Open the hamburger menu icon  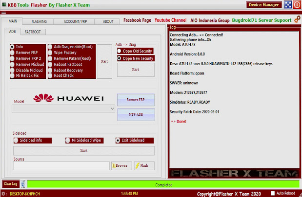[3, 13]
